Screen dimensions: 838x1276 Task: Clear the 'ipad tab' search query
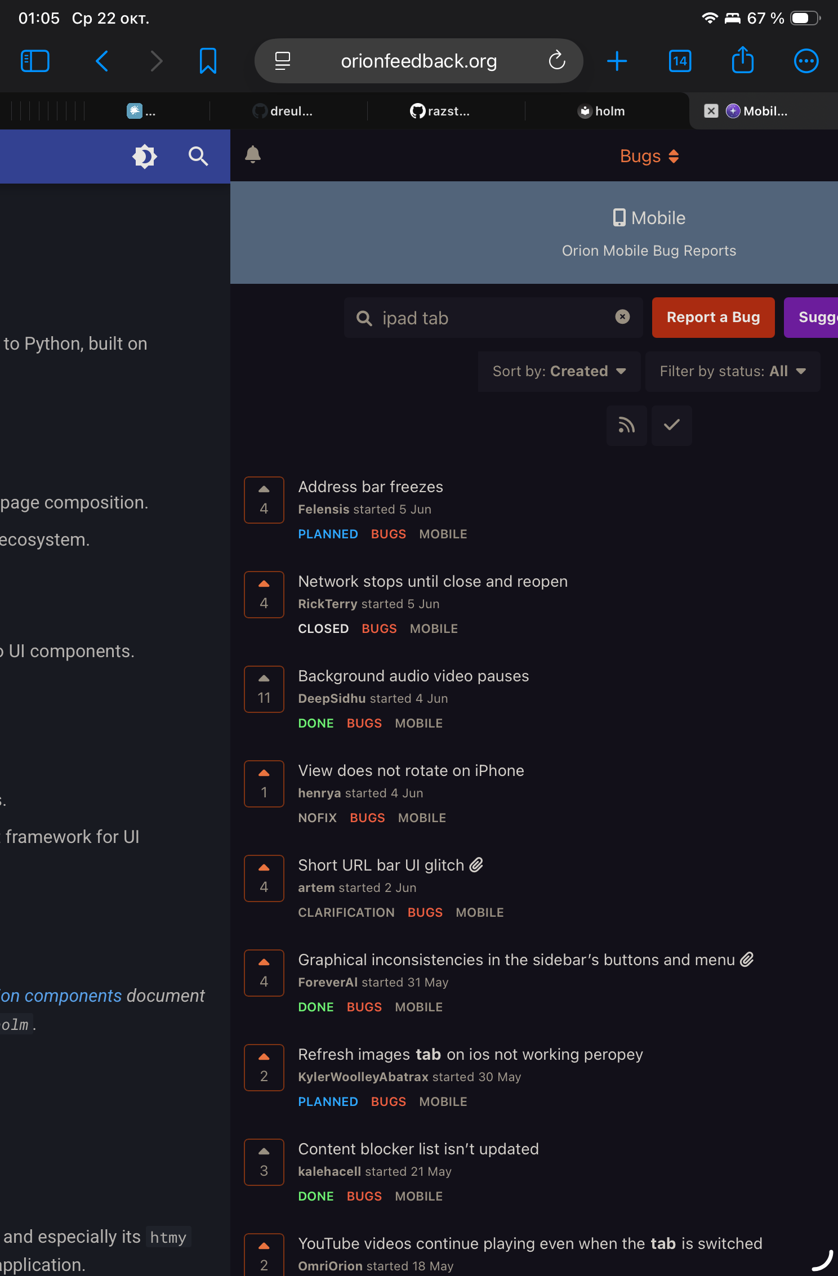[622, 317]
